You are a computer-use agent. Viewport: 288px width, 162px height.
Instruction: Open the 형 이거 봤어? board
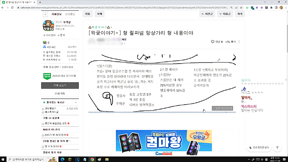(x=52, y=147)
